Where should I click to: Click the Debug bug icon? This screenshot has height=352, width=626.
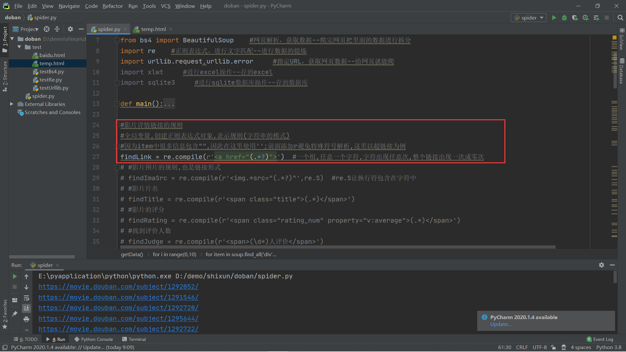(564, 18)
